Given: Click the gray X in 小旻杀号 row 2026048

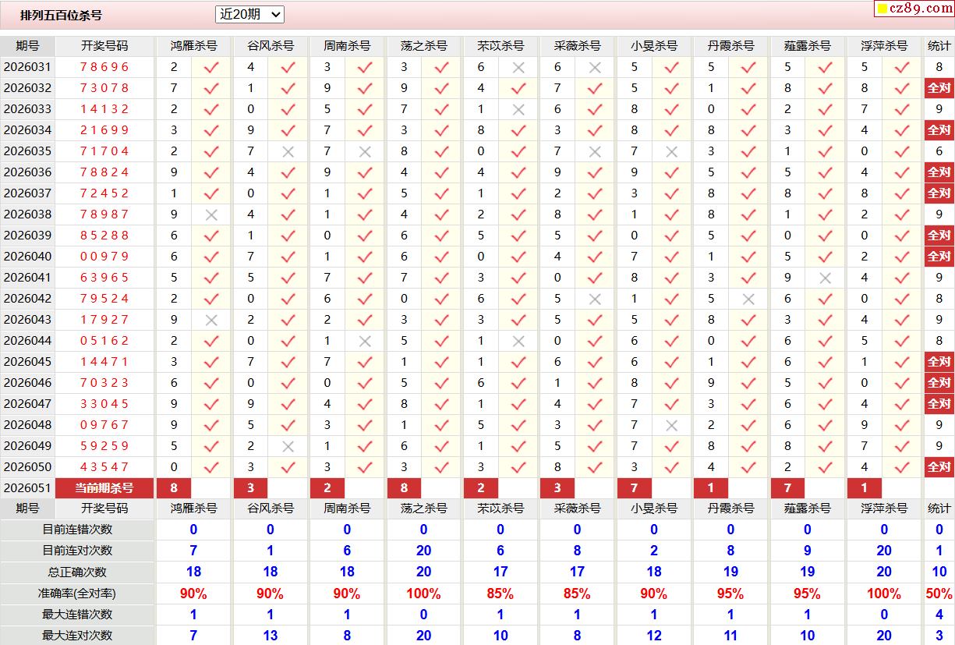Looking at the screenshot, I should pyautogui.click(x=671, y=425).
